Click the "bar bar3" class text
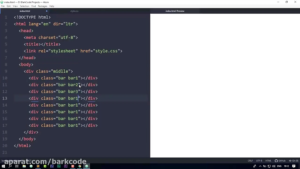The height and width of the screenshot is (169, 300). tap(68, 92)
